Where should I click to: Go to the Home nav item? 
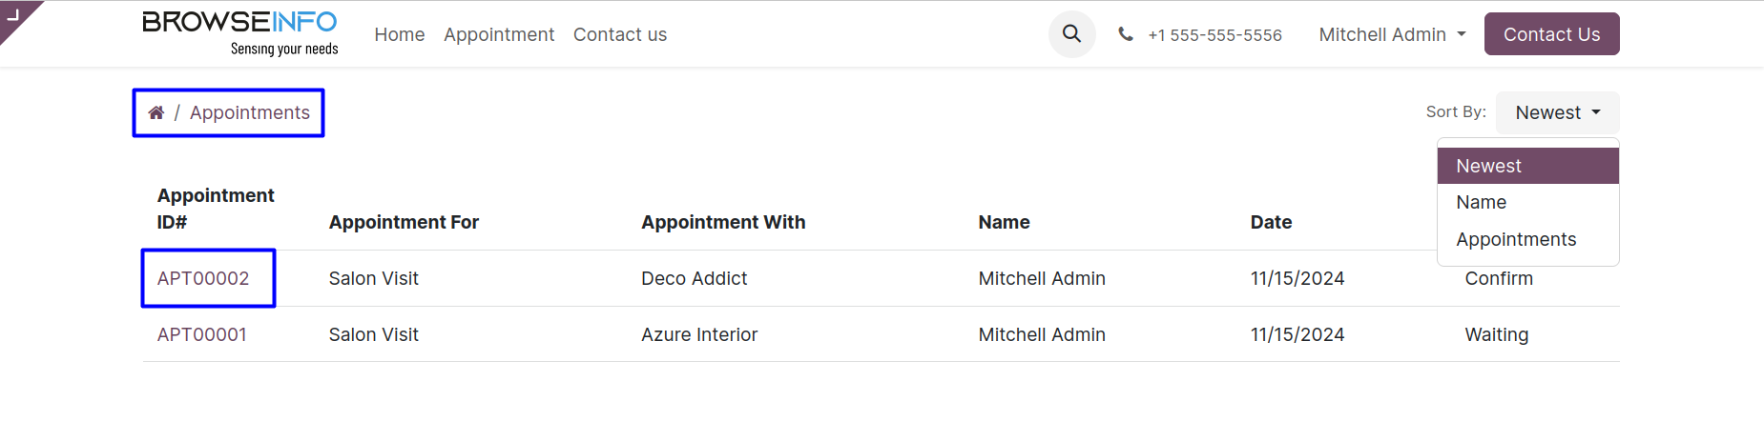399,34
